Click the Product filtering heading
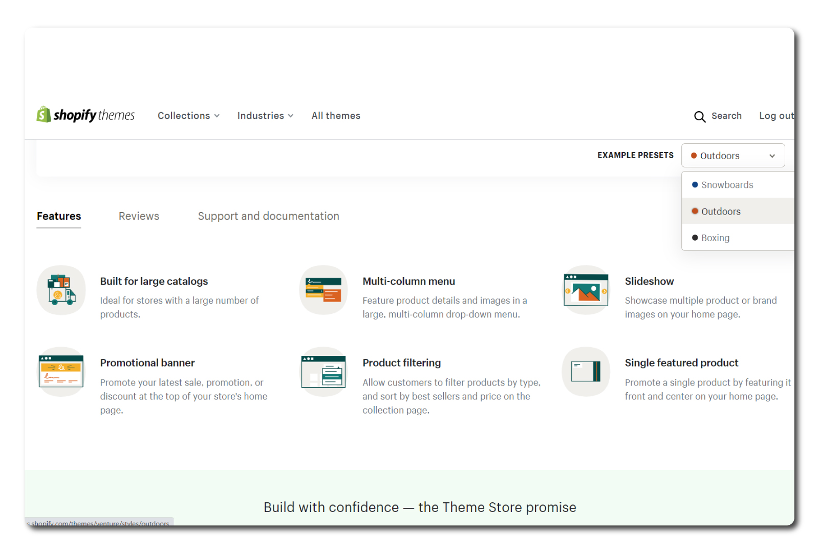Screen dimensions: 819x553 tap(402, 363)
